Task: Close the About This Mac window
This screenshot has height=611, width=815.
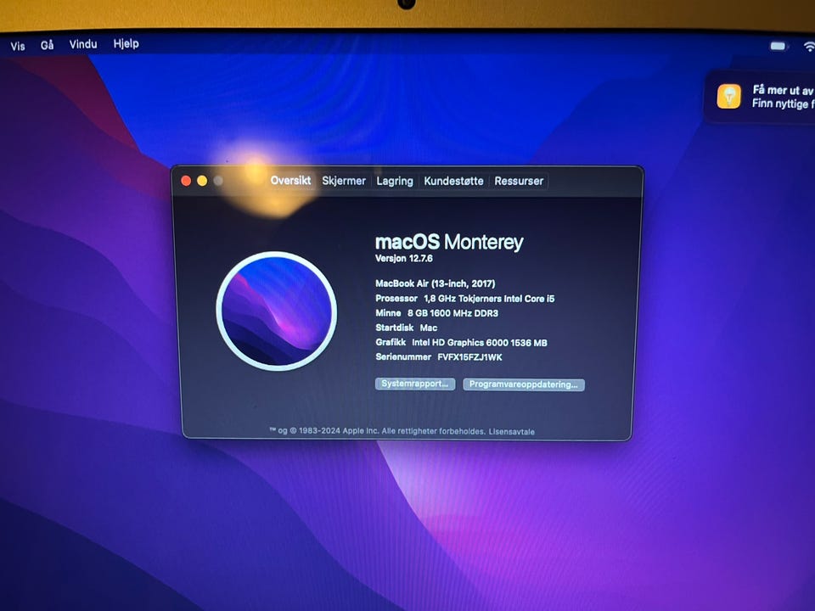Action: click(186, 180)
